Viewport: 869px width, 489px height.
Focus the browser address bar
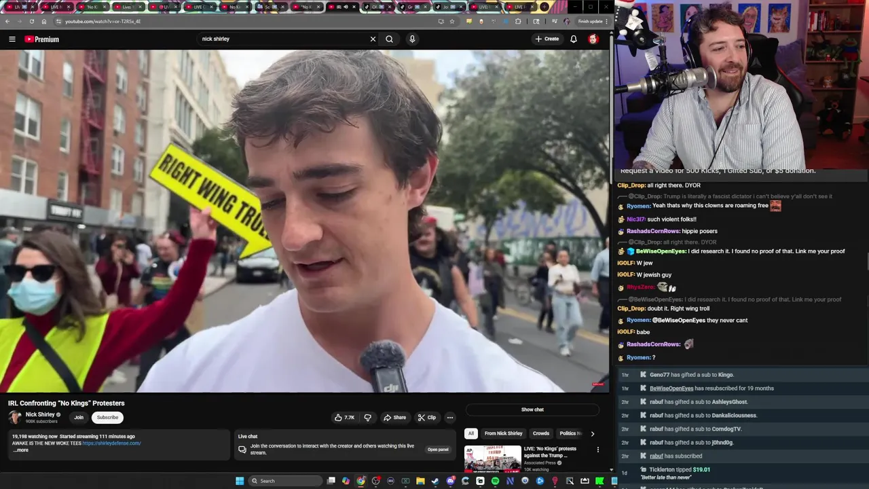click(x=251, y=21)
